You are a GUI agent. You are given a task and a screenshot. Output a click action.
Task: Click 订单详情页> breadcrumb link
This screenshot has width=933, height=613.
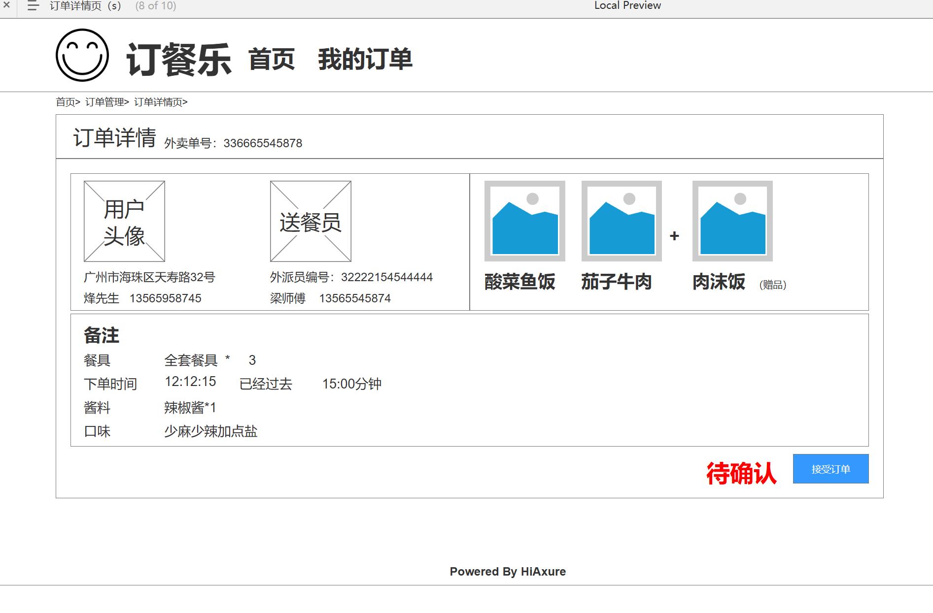(161, 102)
